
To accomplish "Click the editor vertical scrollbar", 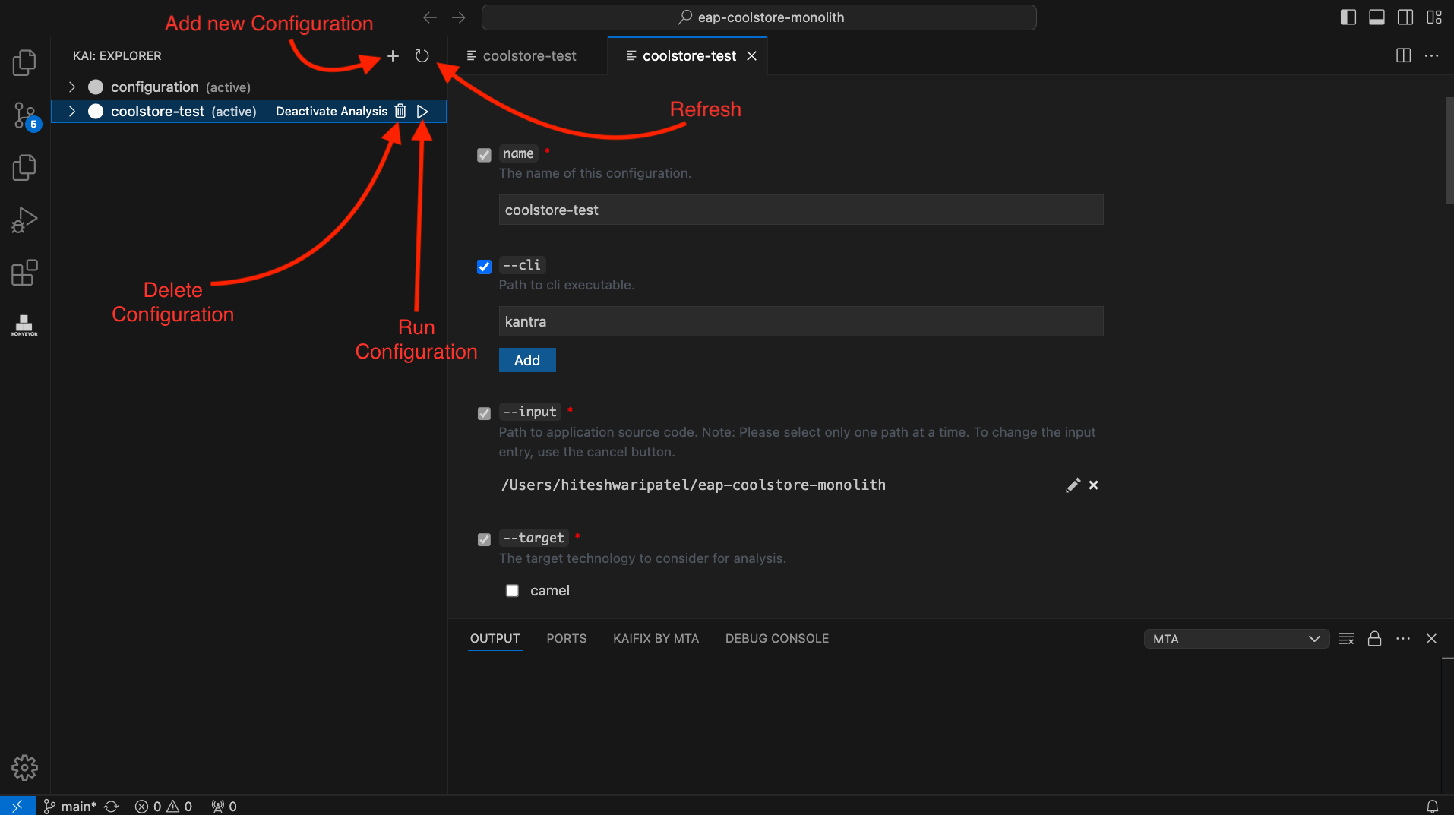I will (x=1449, y=150).
